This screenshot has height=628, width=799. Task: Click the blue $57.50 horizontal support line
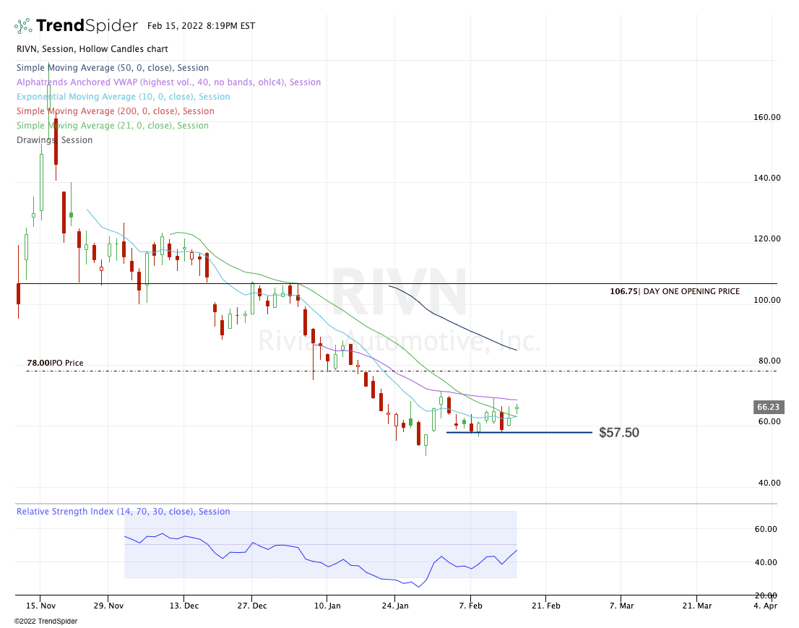[519, 433]
